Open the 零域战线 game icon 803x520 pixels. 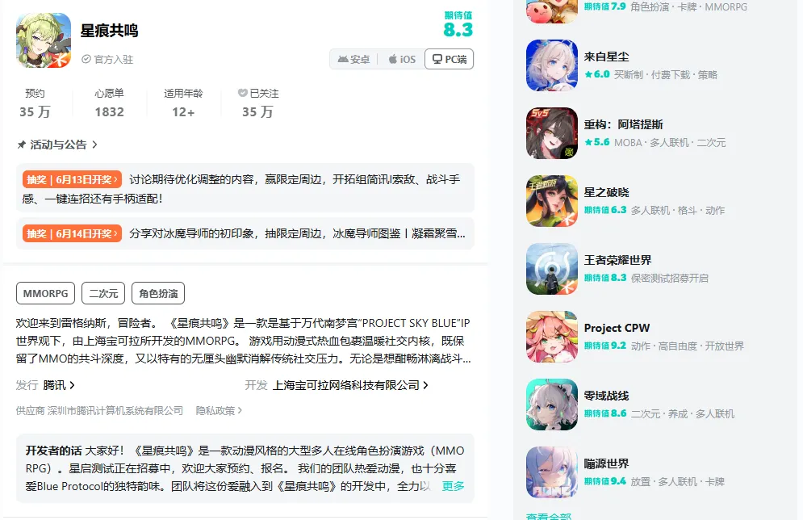tap(552, 405)
